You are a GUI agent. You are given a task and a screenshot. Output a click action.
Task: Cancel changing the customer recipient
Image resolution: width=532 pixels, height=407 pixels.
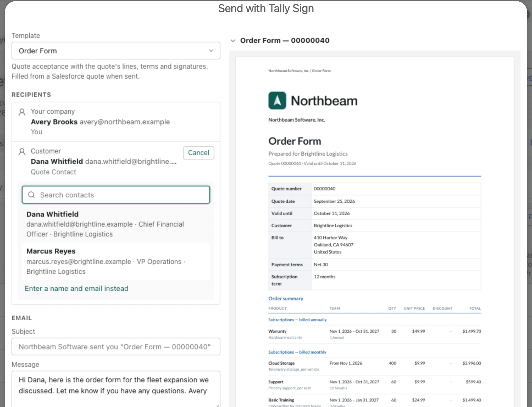tap(198, 153)
